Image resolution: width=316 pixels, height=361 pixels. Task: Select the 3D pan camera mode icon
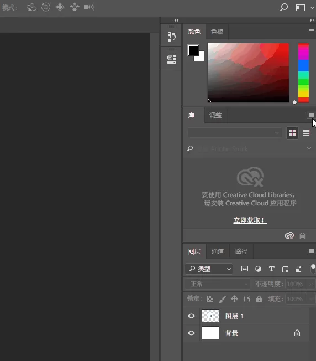coord(60,7)
